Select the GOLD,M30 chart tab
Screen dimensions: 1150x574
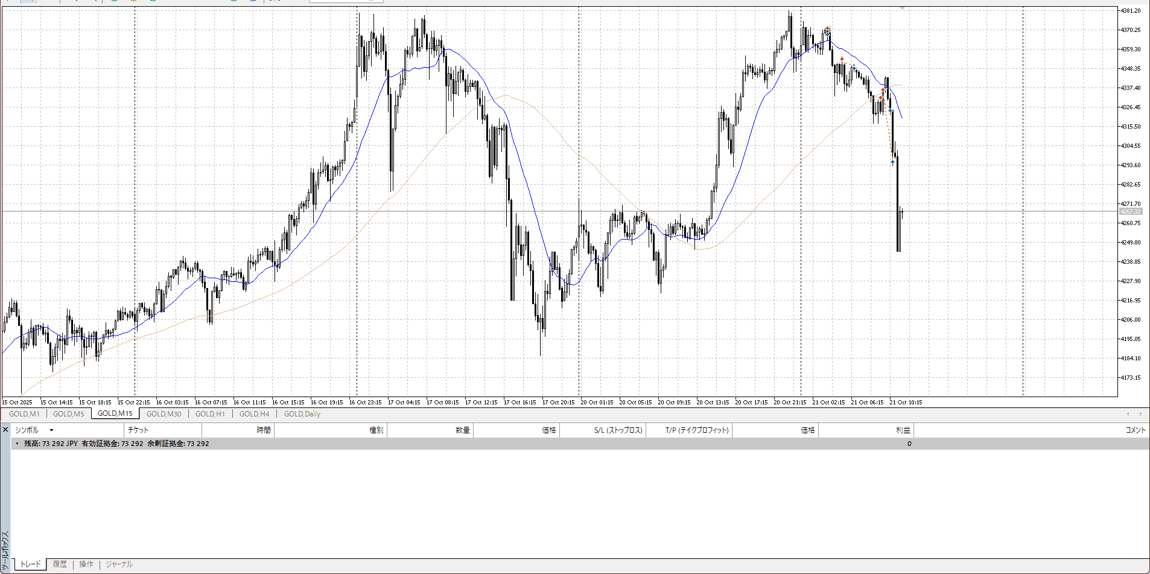click(164, 414)
